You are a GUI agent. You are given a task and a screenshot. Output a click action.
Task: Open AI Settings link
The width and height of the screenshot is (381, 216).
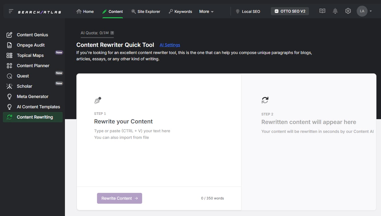pos(170,45)
